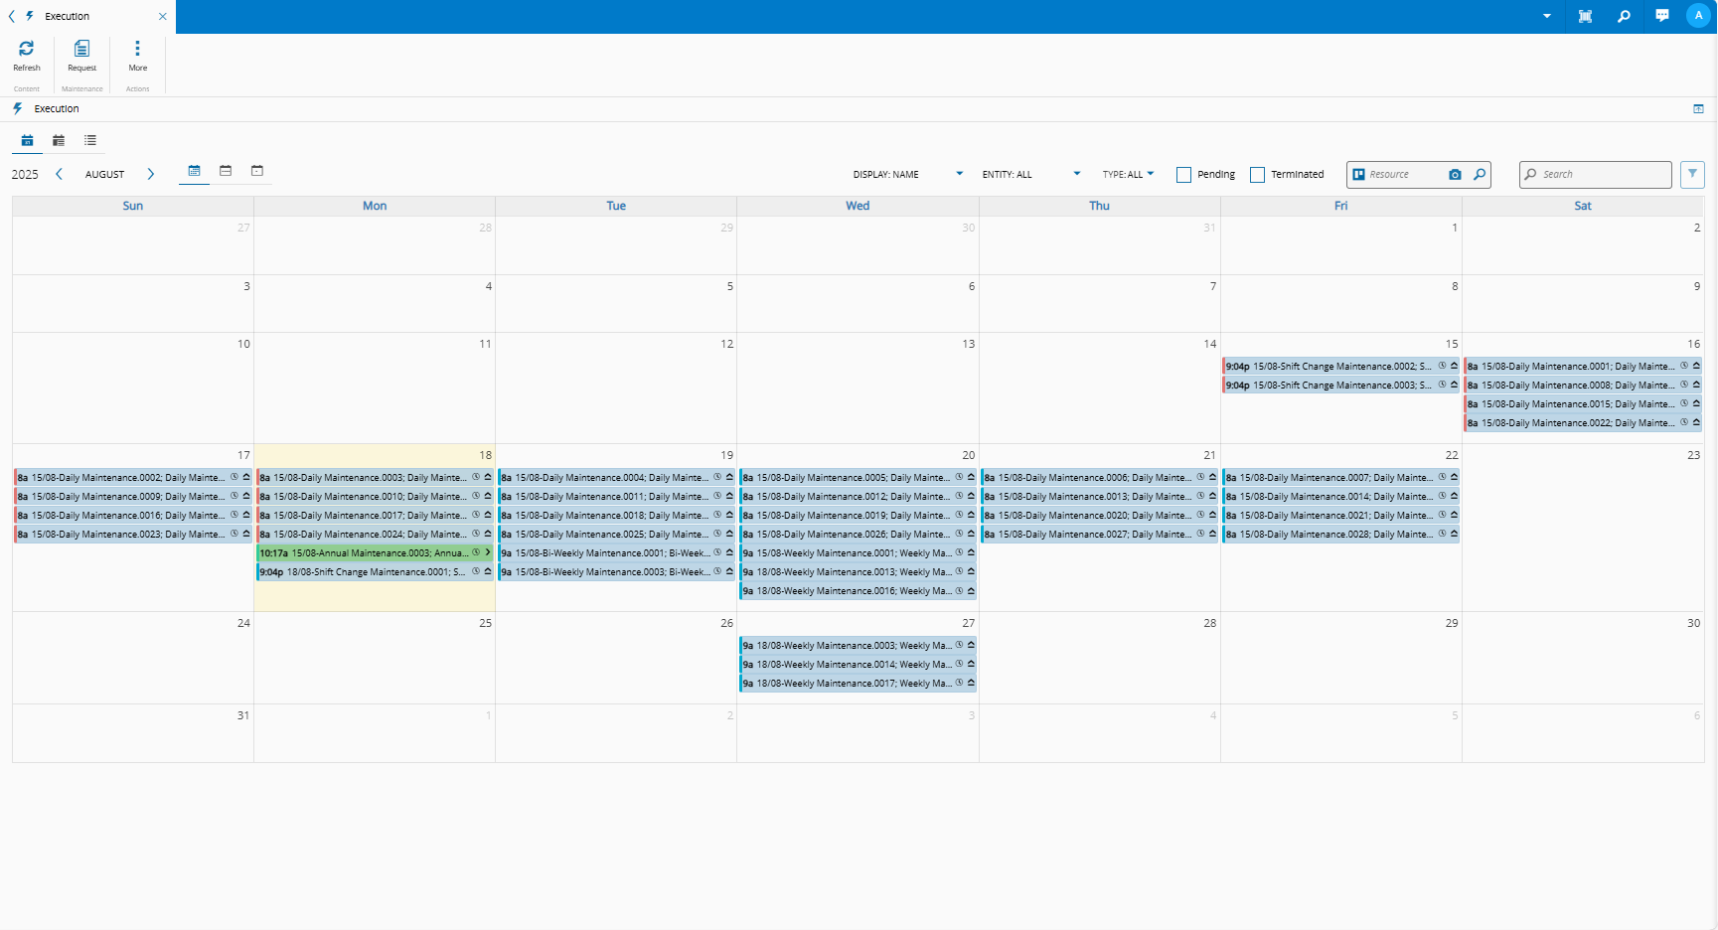The height and width of the screenshot is (930, 1718).
Task: Enable the Pending checkbox
Action: (x=1183, y=175)
